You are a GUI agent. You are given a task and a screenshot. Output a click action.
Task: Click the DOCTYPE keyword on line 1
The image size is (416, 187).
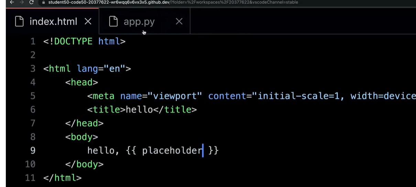[73, 42]
